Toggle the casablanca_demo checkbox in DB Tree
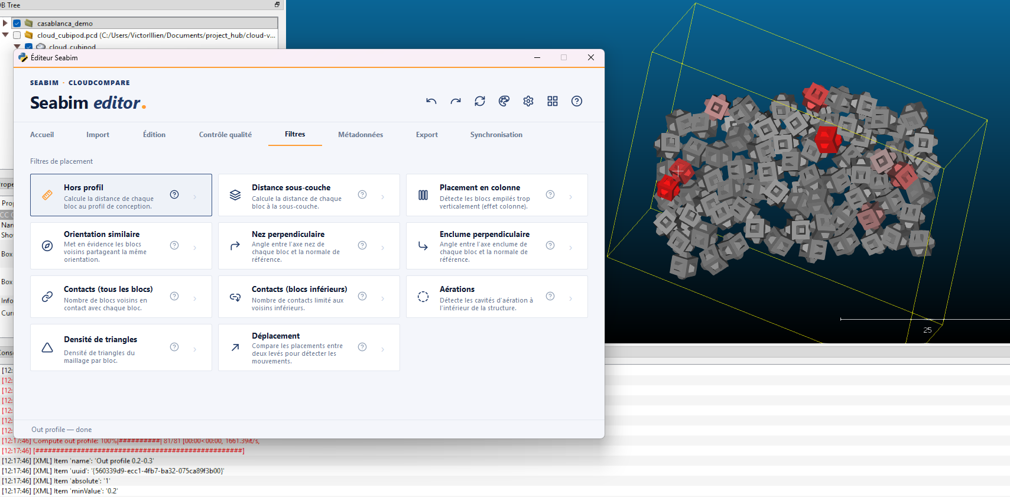 click(17, 24)
